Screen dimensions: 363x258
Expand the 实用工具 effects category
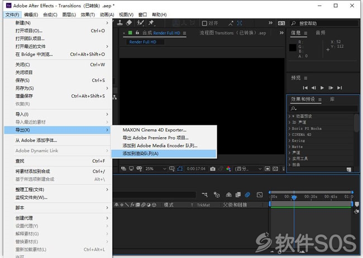click(x=289, y=159)
